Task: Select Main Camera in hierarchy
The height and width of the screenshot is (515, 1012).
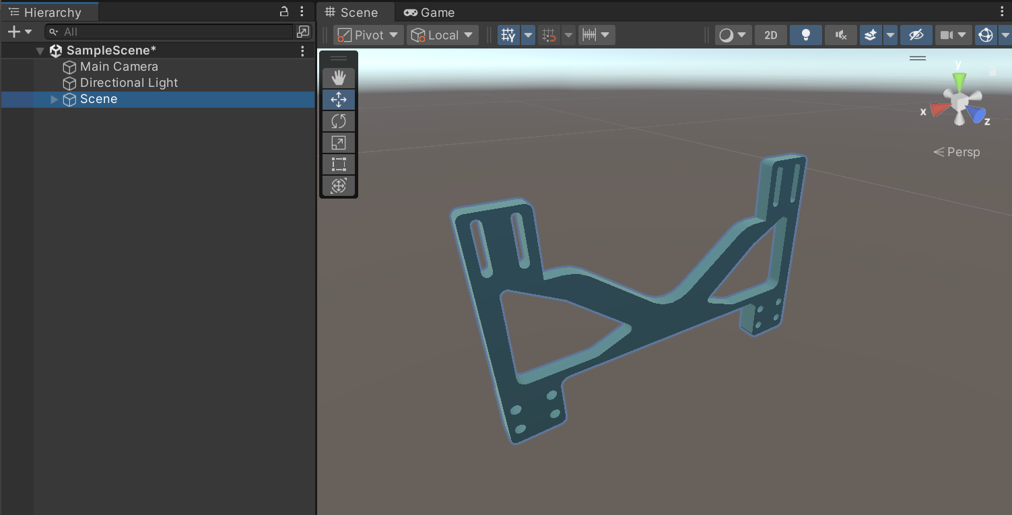Action: [119, 67]
